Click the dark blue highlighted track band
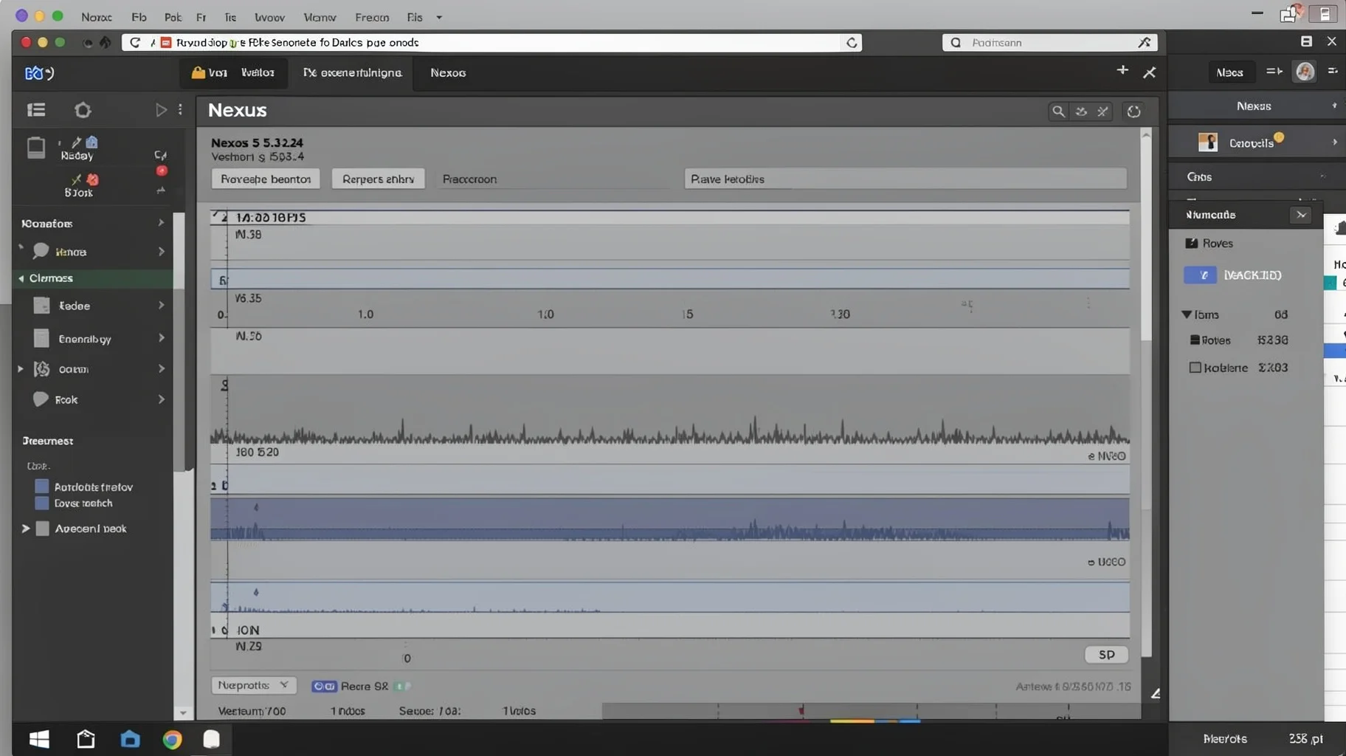The height and width of the screenshot is (756, 1346). (x=669, y=519)
